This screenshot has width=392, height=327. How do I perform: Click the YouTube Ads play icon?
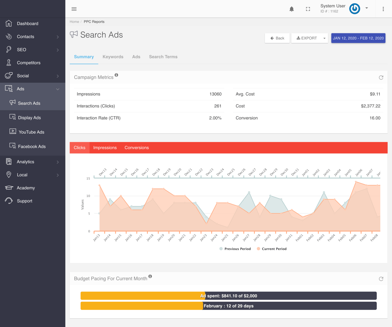[x=13, y=131]
